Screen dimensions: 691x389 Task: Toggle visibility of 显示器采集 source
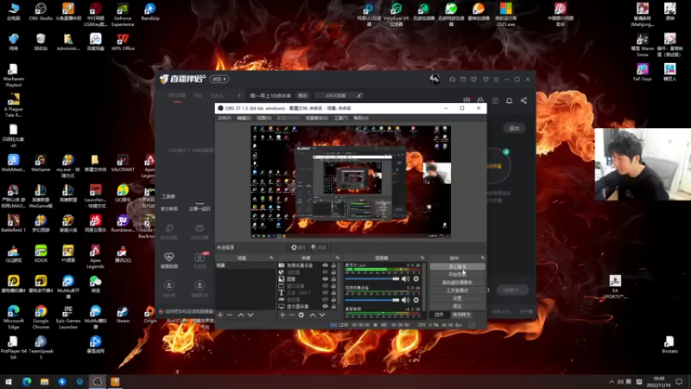click(x=326, y=306)
